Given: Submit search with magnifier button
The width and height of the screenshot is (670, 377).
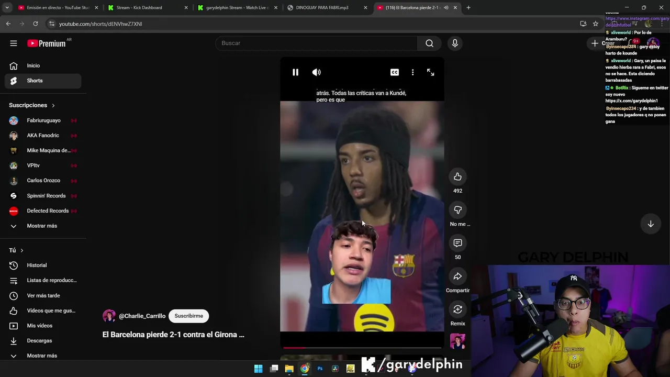Looking at the screenshot, I should point(430,43).
